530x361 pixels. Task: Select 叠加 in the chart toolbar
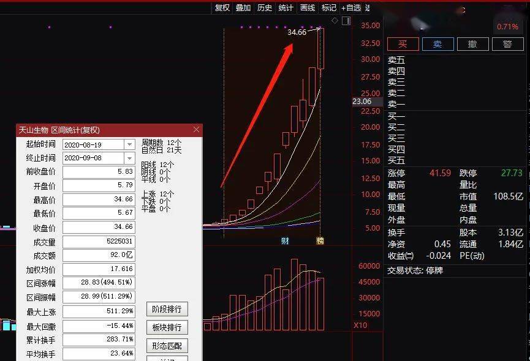pos(243,7)
